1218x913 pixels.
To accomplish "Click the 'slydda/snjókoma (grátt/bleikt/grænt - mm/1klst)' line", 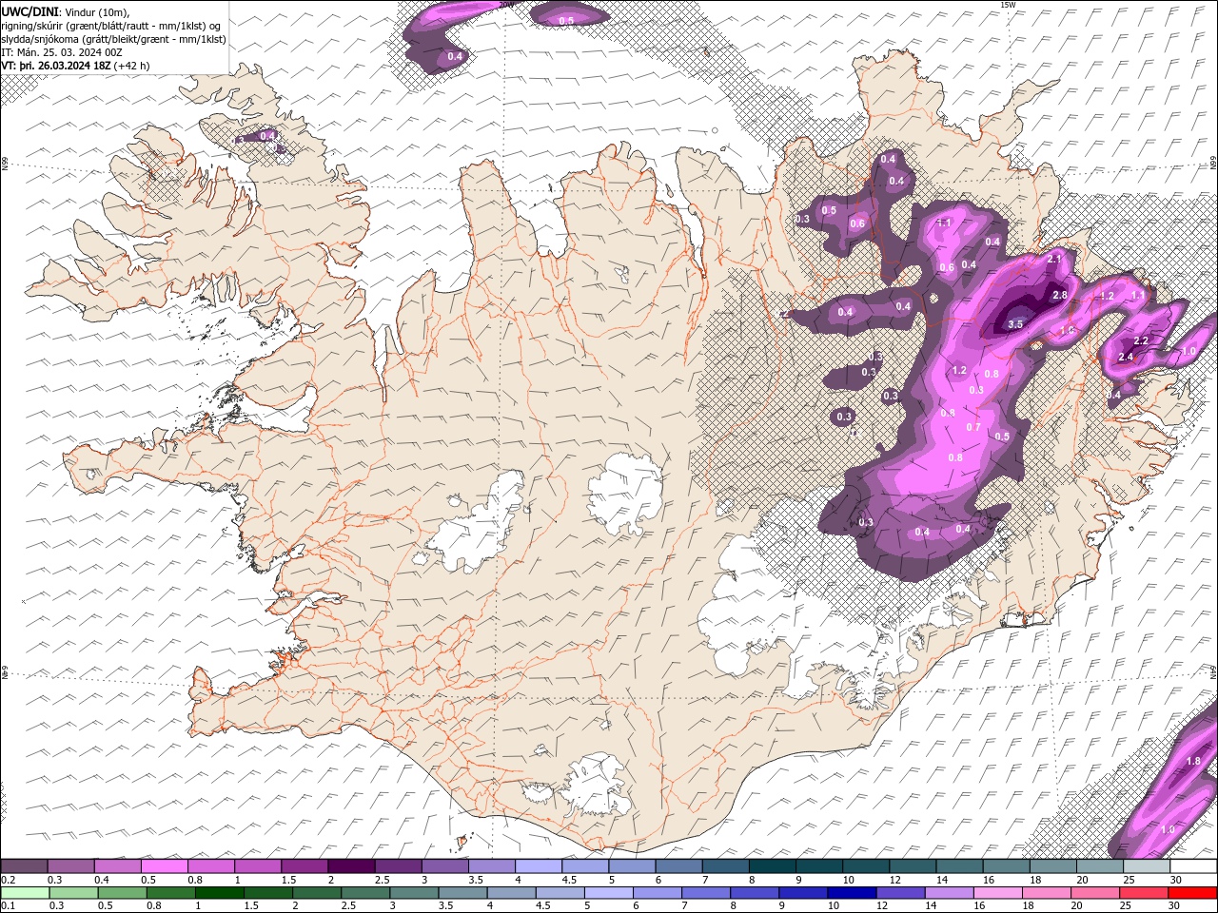I will 114,39.
